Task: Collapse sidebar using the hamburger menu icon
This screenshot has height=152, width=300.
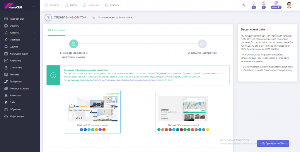Action: pos(33,5)
